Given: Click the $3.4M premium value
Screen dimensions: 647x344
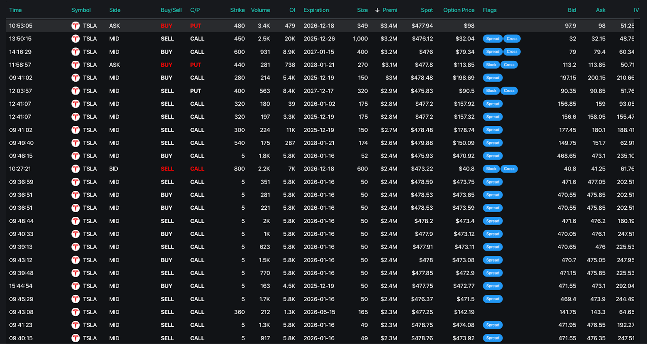Looking at the screenshot, I should (389, 26).
